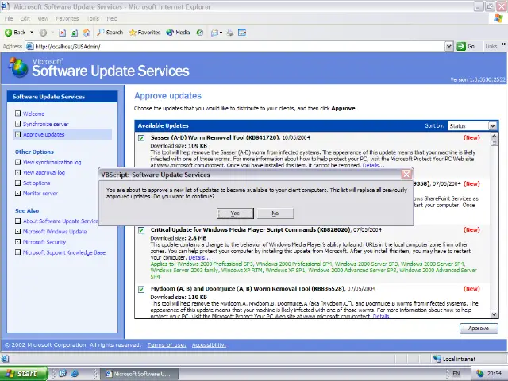Viewport: 508px width, 381px height.
Task: Click the Back arrow icon in toolbar
Action: tap(9, 33)
